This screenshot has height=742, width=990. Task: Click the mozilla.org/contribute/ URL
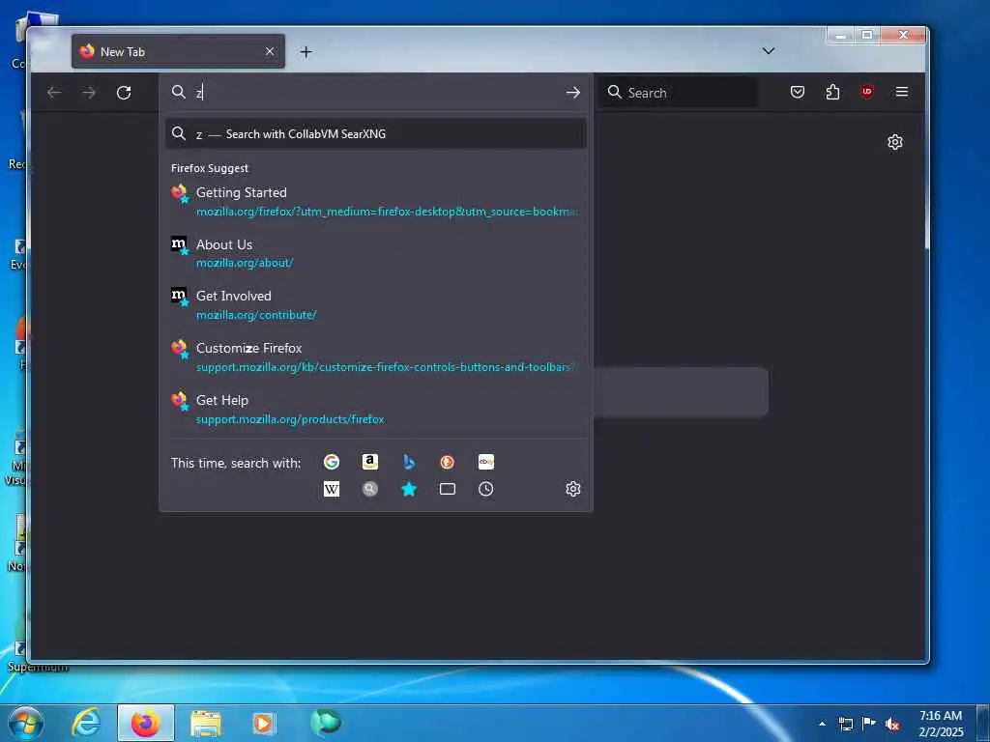tap(255, 315)
